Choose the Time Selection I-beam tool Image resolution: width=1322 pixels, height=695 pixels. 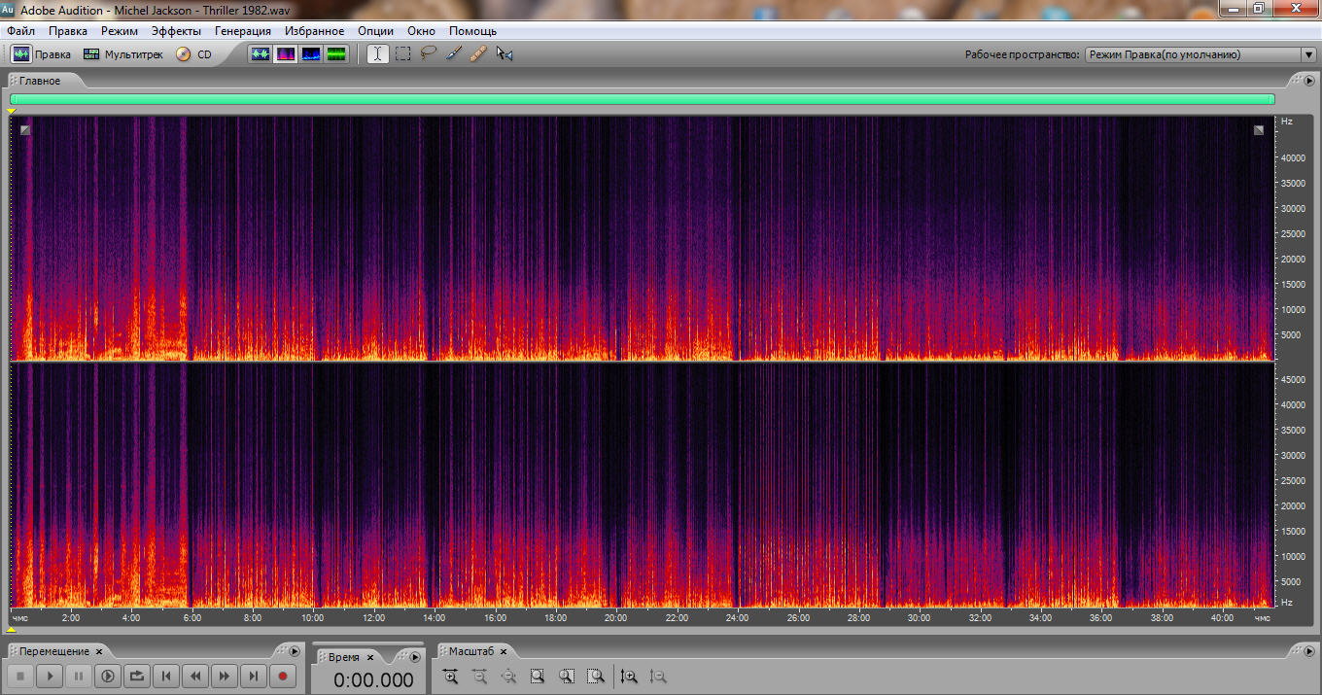377,54
